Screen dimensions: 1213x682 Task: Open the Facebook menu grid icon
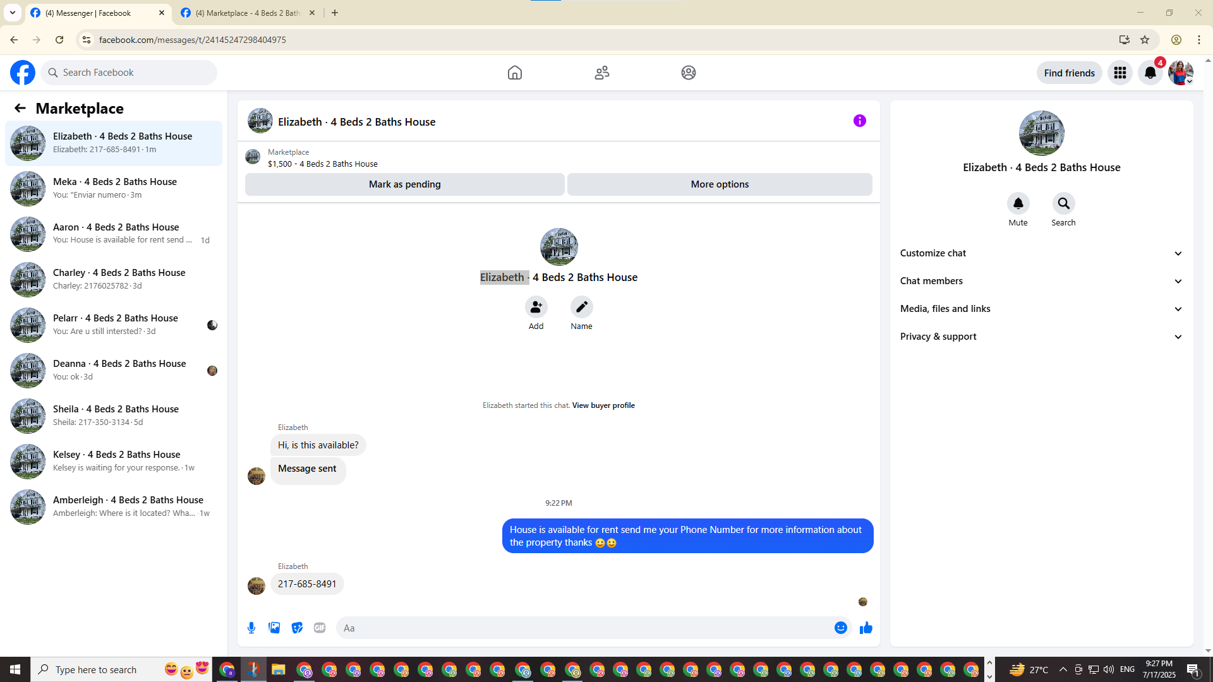1120,73
